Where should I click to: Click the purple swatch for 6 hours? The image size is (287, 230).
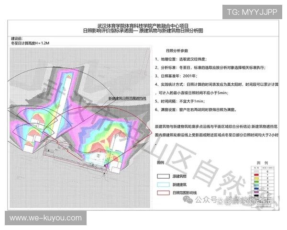coord(256,192)
